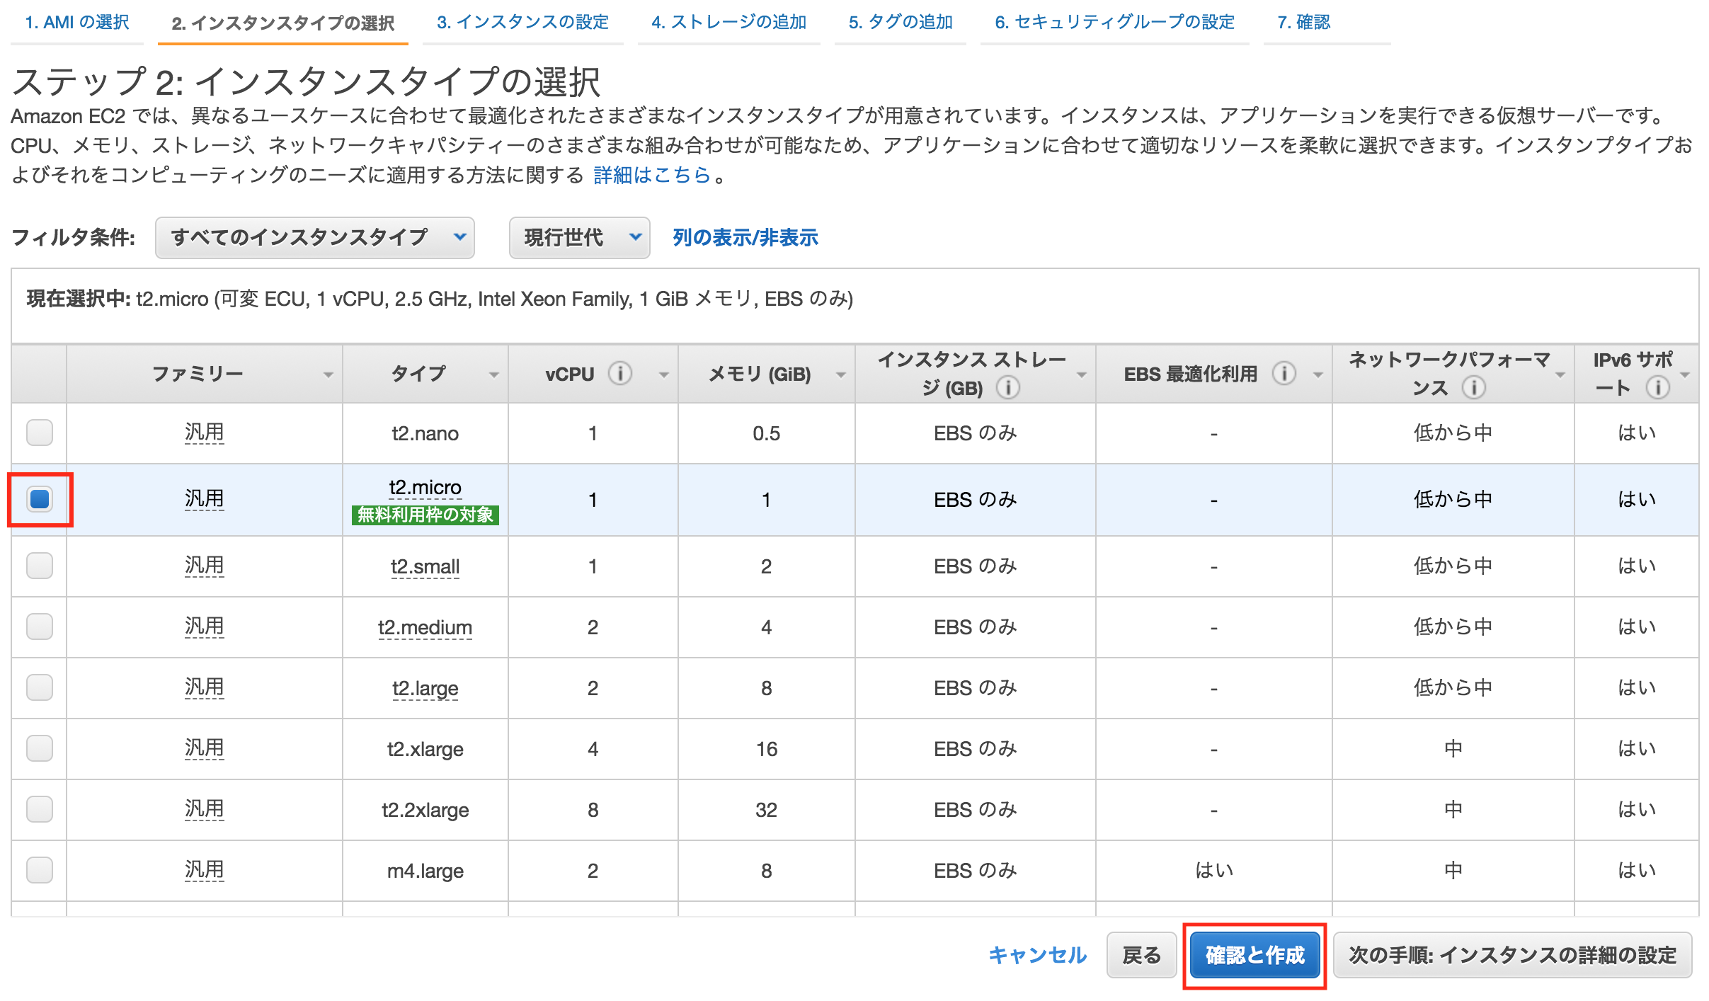Click IPv6 はい value in t2.large row
This screenshot has width=1709, height=1001.
tap(1637, 687)
